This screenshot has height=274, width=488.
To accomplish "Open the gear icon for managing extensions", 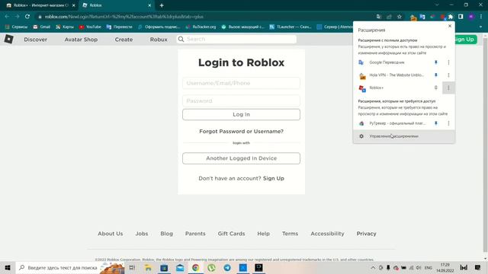I will [361, 136].
